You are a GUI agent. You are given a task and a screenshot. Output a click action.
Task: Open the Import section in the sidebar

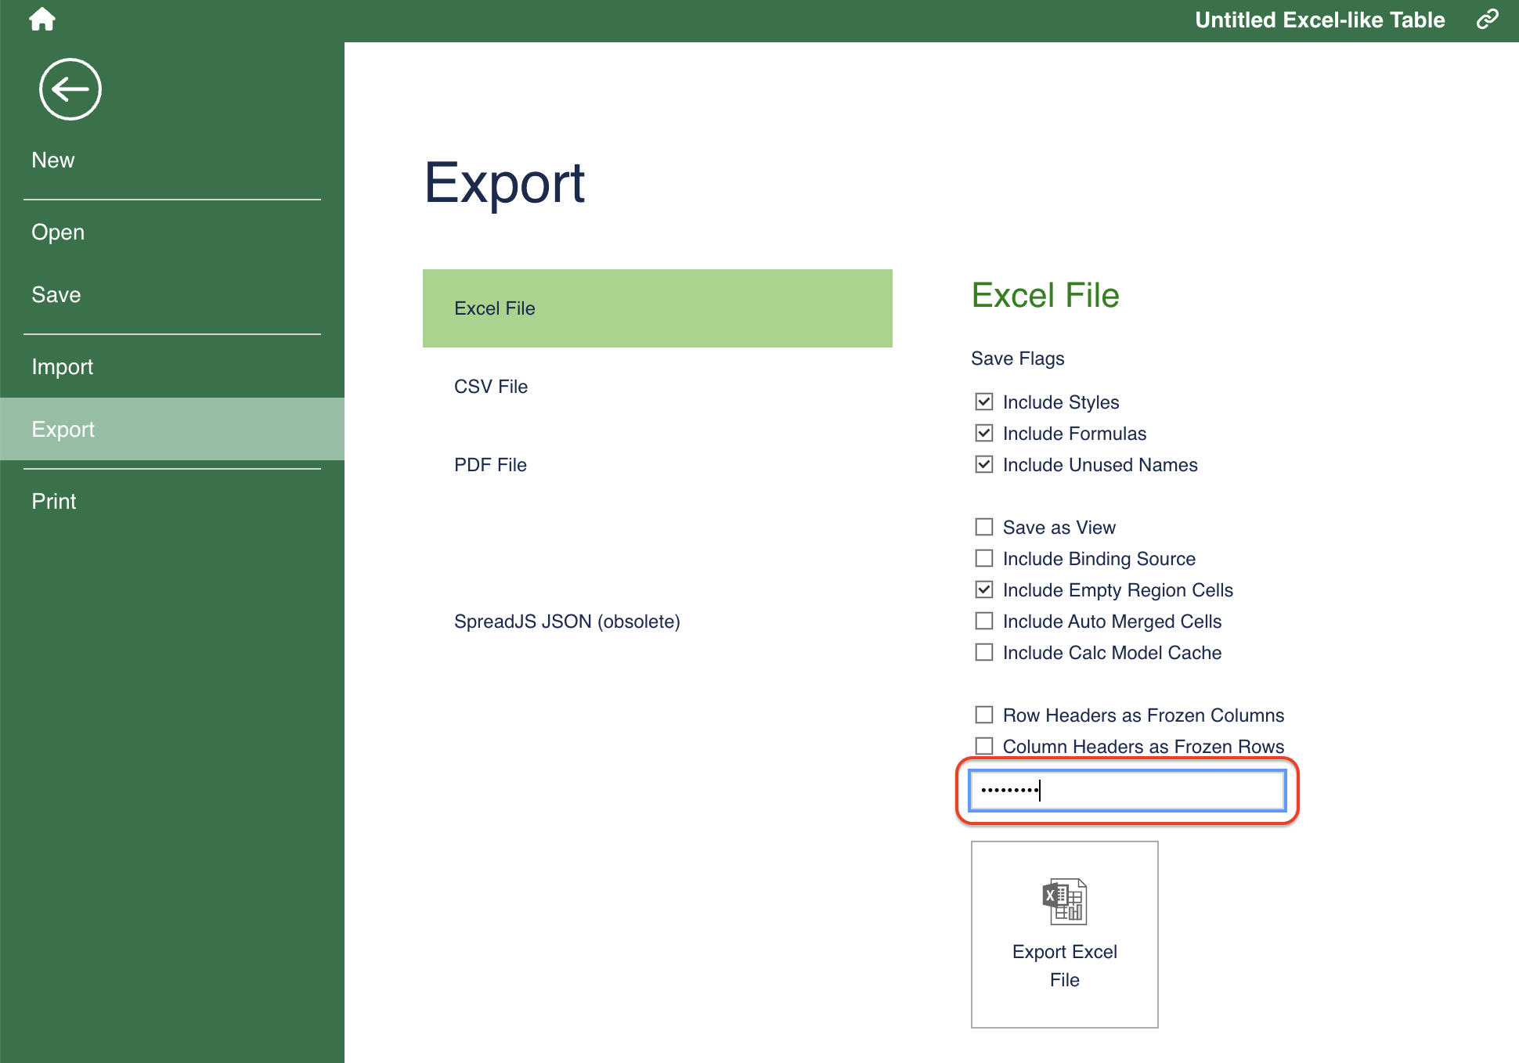63,366
